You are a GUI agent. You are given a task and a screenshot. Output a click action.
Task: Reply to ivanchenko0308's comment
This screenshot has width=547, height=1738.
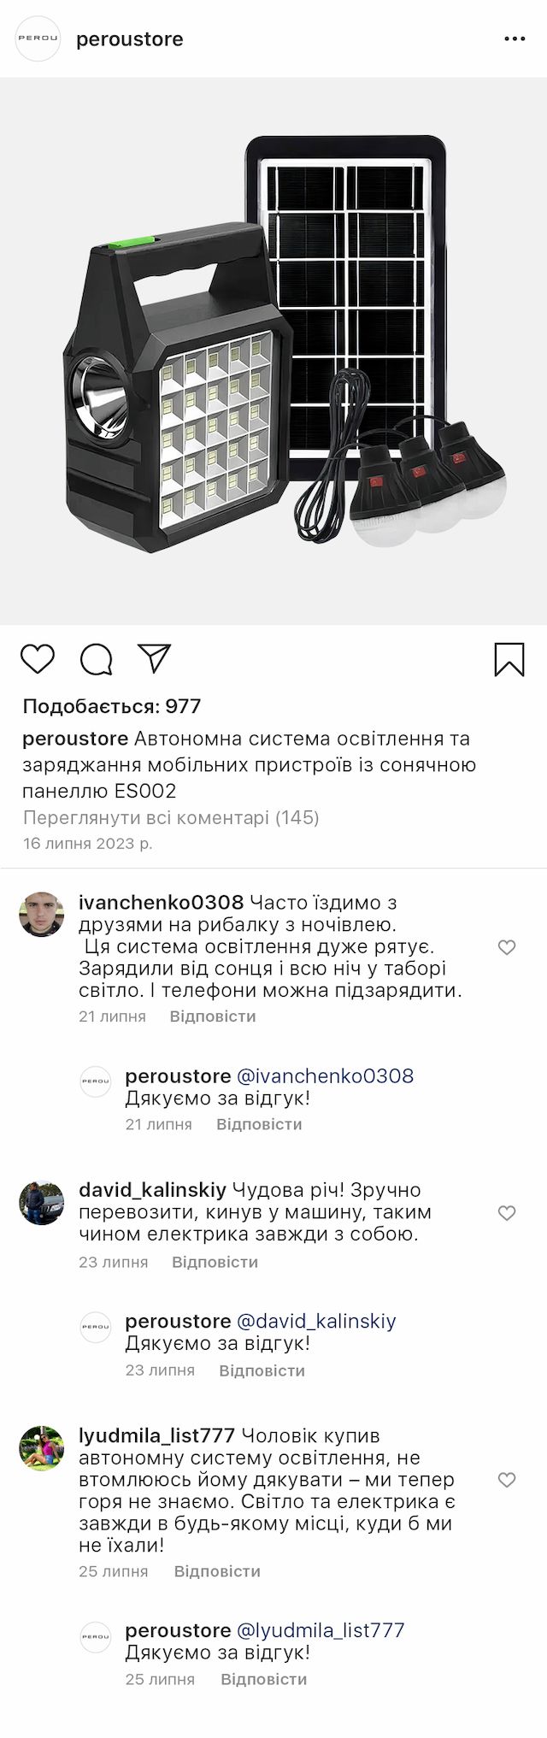pos(213,1016)
